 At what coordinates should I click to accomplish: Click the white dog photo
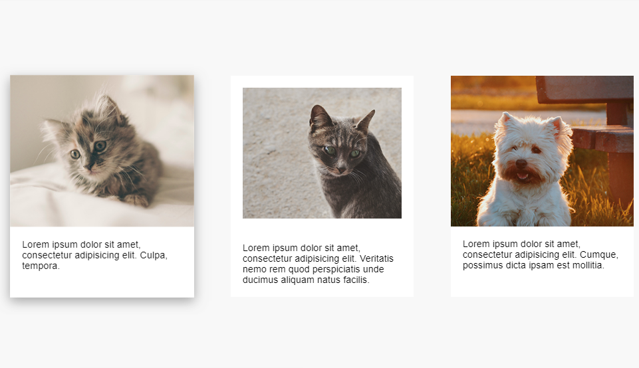542,151
